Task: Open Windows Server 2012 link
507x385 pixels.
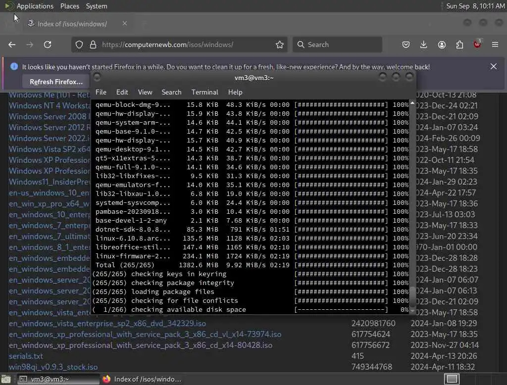Action: click(x=50, y=127)
